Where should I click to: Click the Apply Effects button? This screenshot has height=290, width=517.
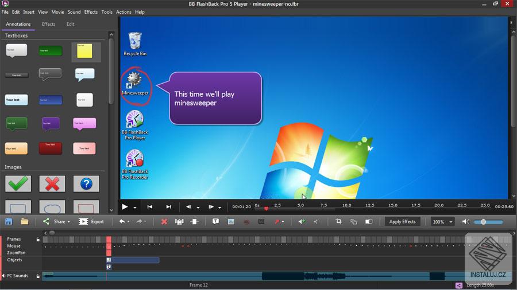point(402,221)
